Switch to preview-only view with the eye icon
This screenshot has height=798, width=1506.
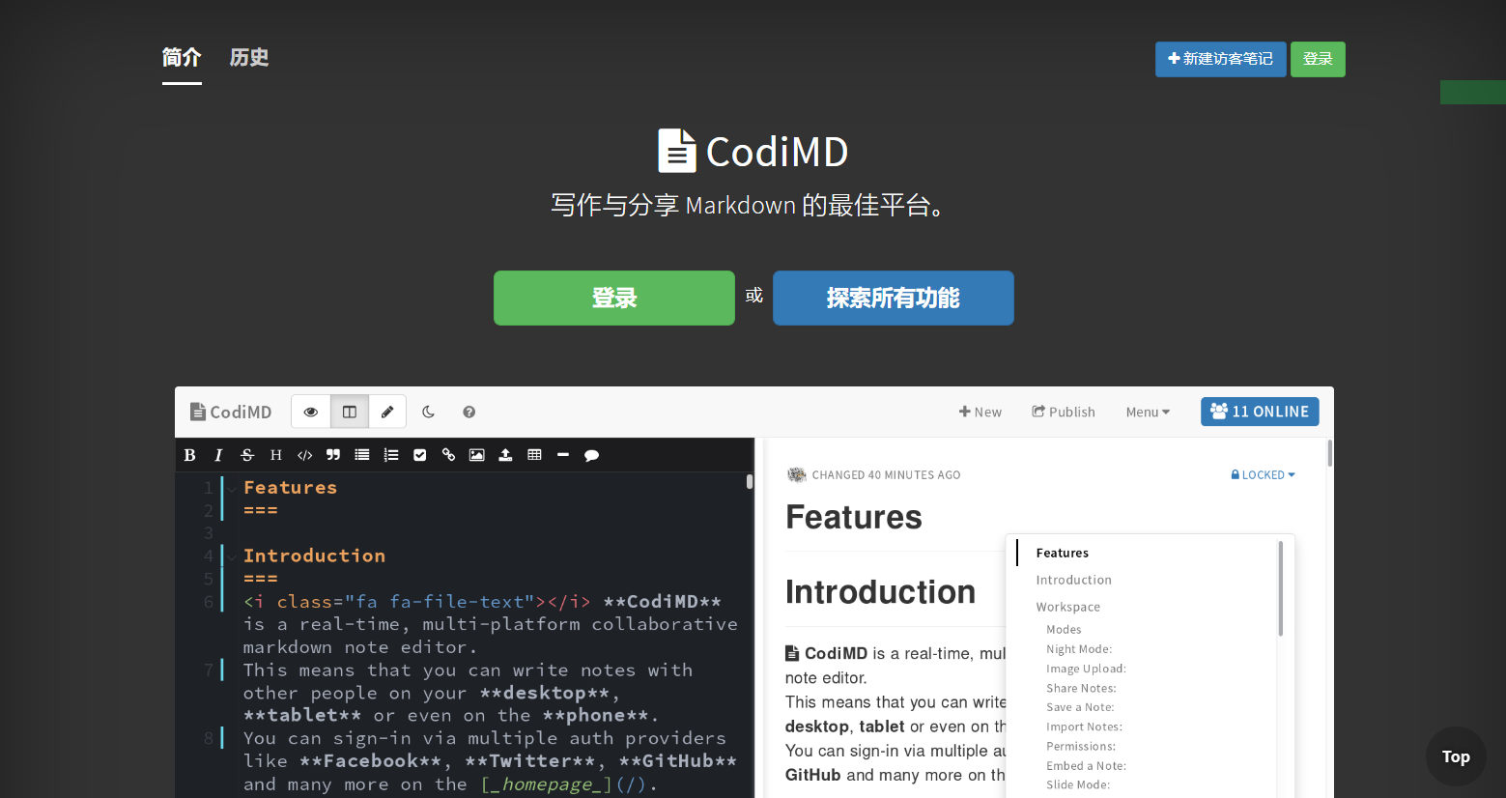[x=310, y=411]
